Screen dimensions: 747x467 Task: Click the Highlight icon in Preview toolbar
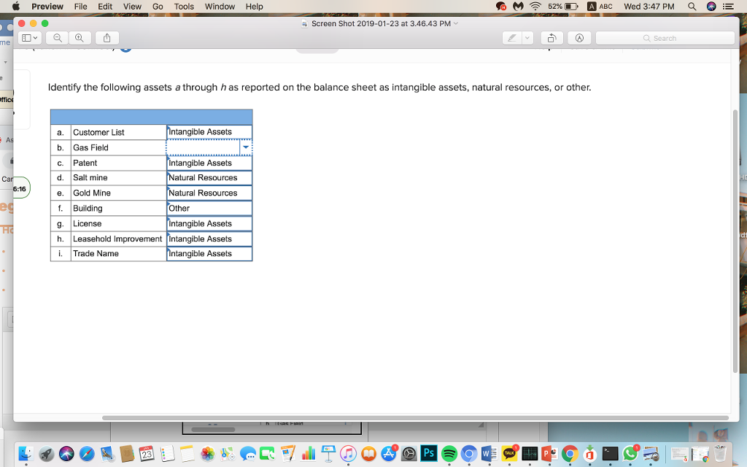point(511,37)
